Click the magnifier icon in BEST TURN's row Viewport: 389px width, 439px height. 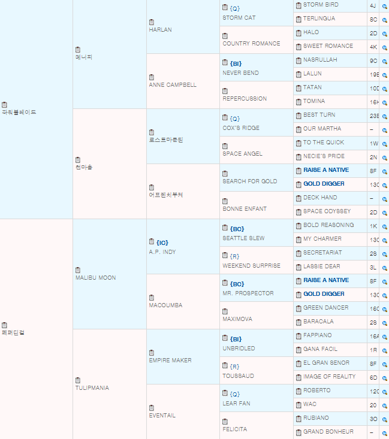pyautogui.click(x=384, y=116)
